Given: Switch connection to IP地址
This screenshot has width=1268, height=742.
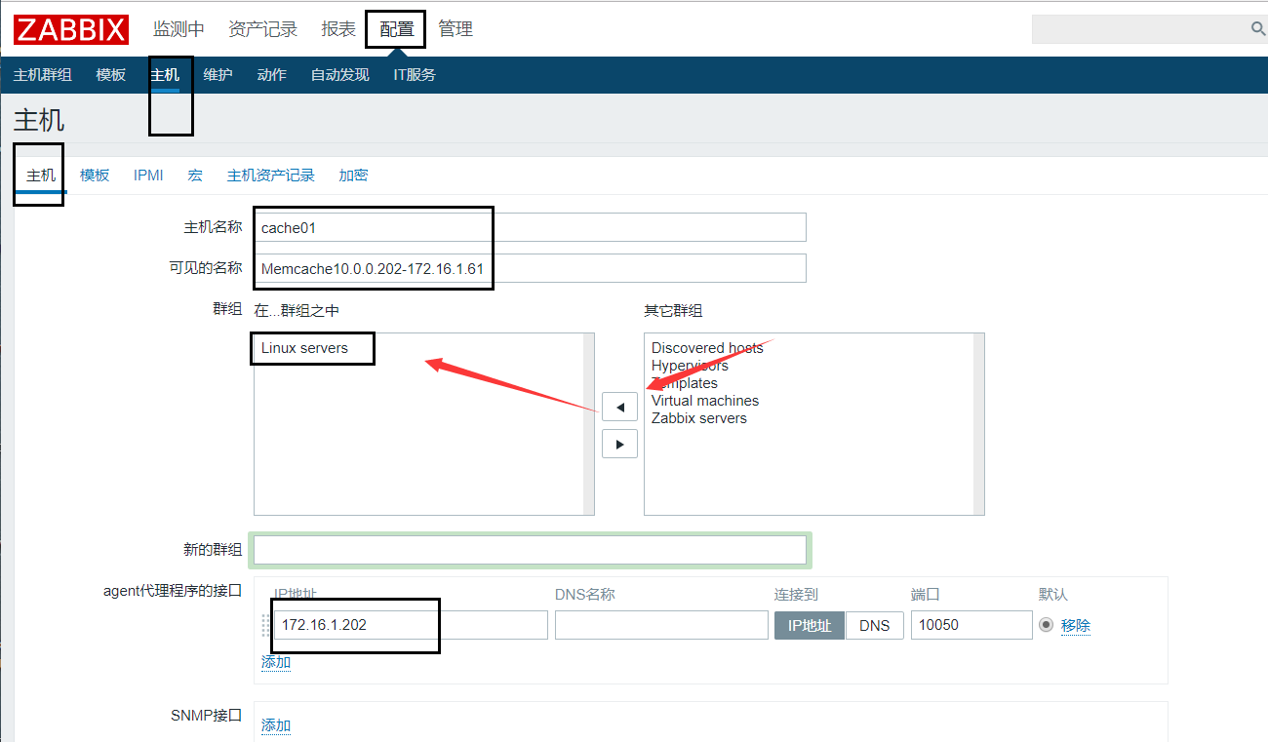Looking at the screenshot, I should (810, 625).
